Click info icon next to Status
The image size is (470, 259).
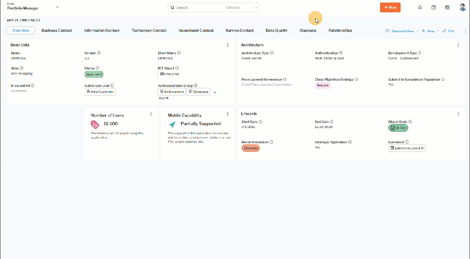pos(98,68)
